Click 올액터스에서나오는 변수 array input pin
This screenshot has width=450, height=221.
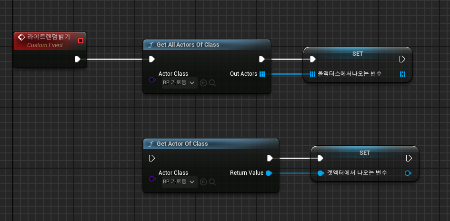313,74
